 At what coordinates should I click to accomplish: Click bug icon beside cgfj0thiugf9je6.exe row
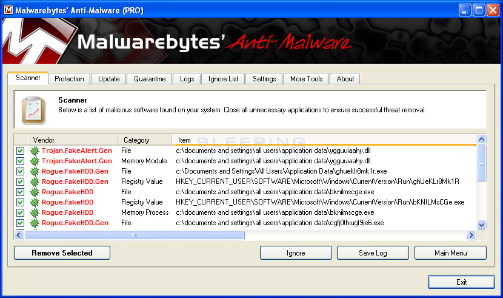(x=35, y=223)
